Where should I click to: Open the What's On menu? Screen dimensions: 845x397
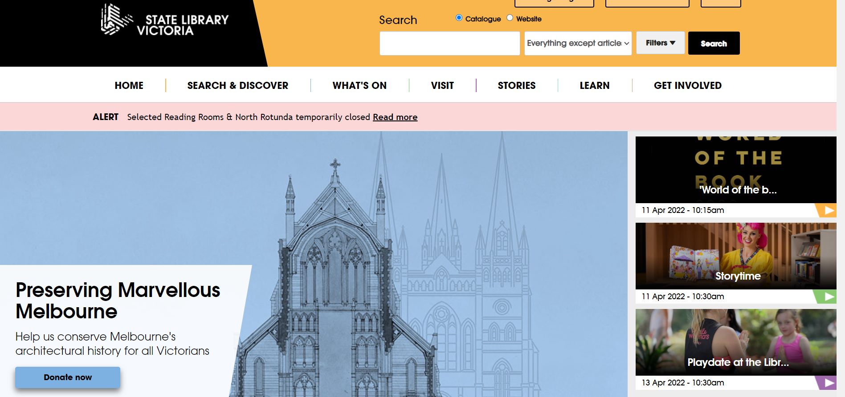click(x=359, y=85)
